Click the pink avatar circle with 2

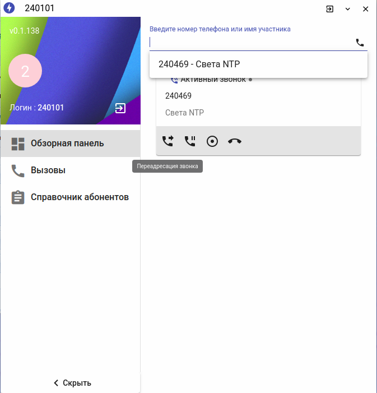pyautogui.click(x=25, y=71)
